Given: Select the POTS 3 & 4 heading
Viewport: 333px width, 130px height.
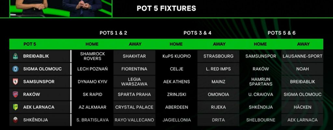Looking at the screenshot, I should pyautogui.click(x=197, y=33).
